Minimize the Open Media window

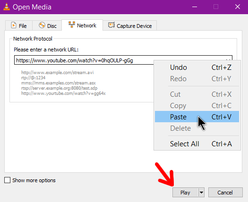coord(195,7)
